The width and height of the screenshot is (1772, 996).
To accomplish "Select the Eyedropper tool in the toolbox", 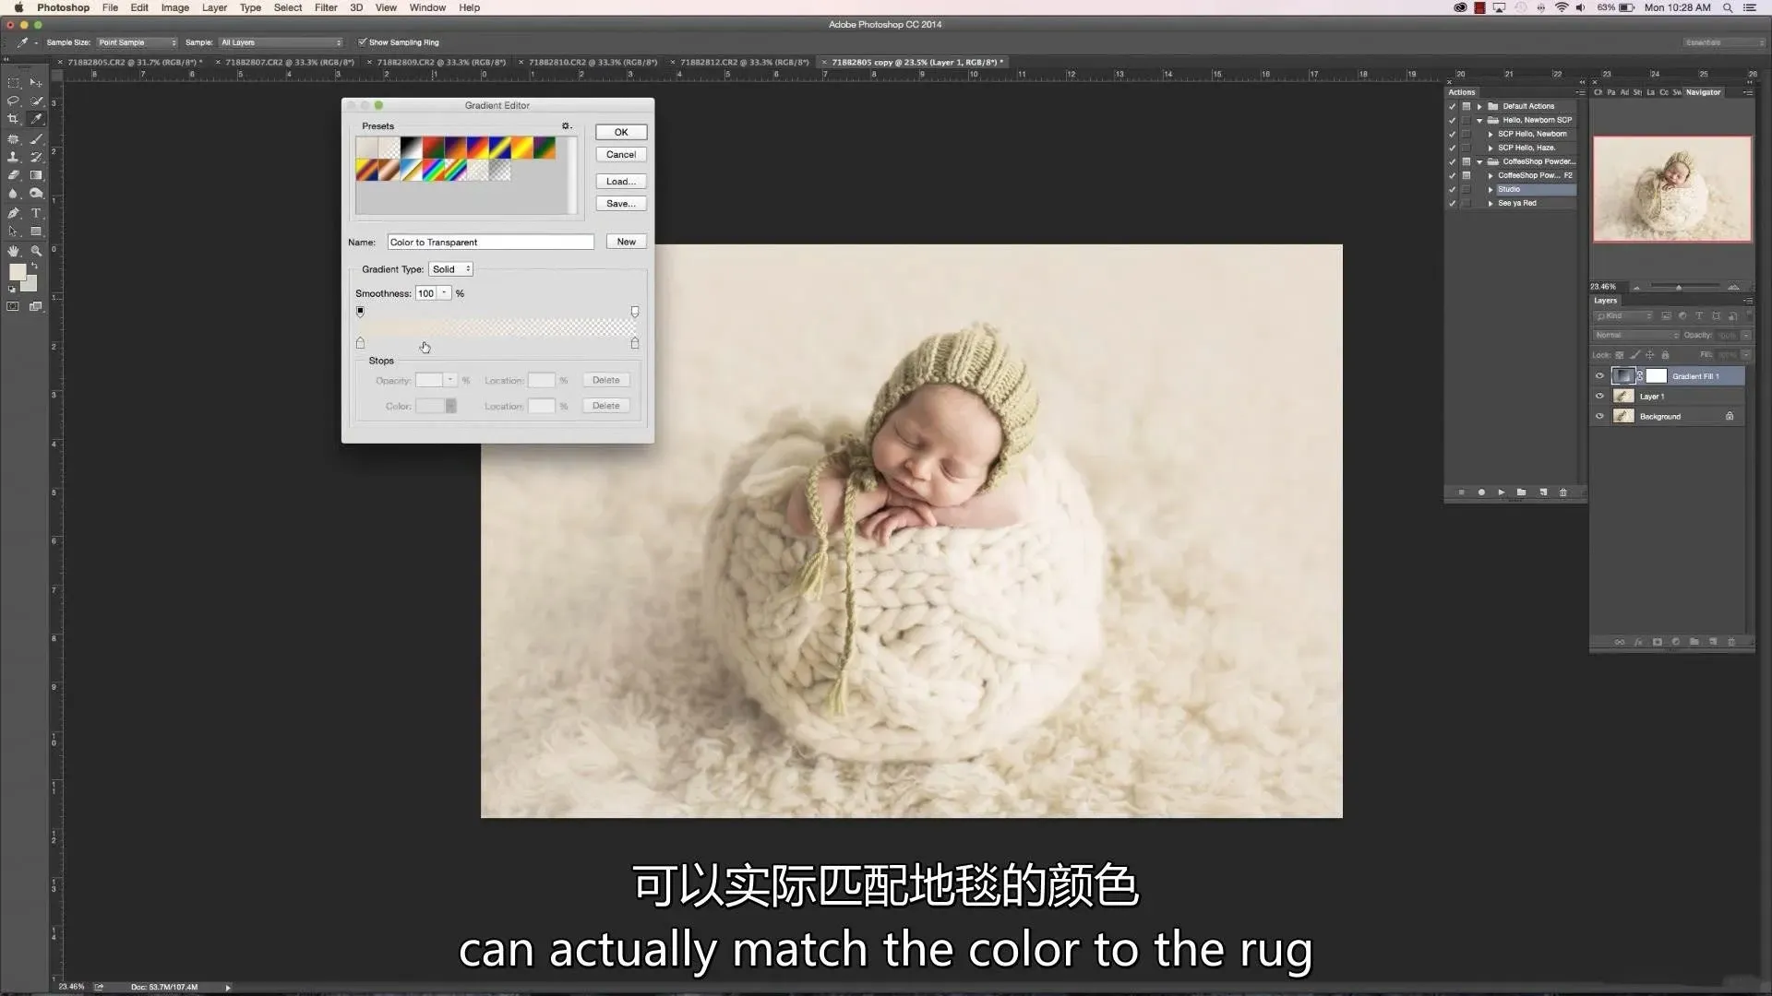I will [x=36, y=119].
